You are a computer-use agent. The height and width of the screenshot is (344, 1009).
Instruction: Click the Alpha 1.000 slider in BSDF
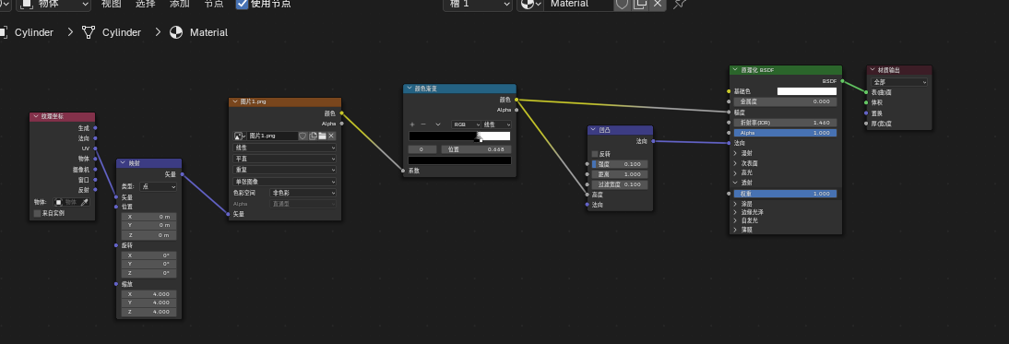(x=786, y=133)
